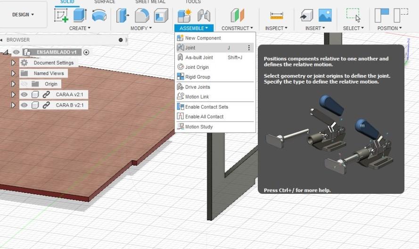This screenshot has width=419, height=249.
Task: Open the DESIGN workspace dropdown
Action: click(x=23, y=15)
